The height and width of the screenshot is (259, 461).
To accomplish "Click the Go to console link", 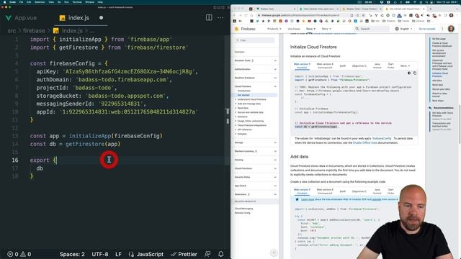I will pyautogui.click(x=427, y=29).
